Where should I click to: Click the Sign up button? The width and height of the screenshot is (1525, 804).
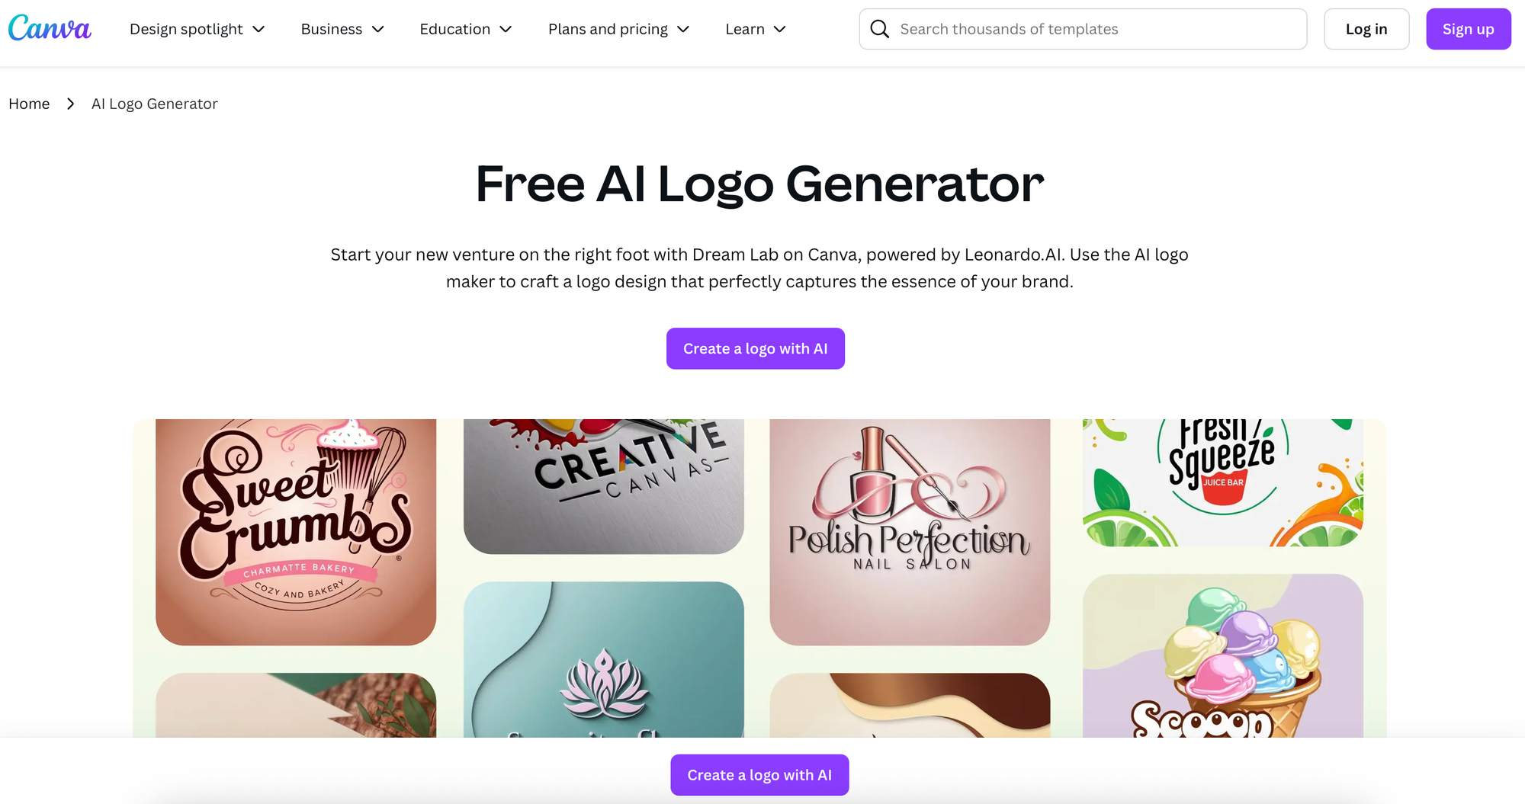(1469, 29)
